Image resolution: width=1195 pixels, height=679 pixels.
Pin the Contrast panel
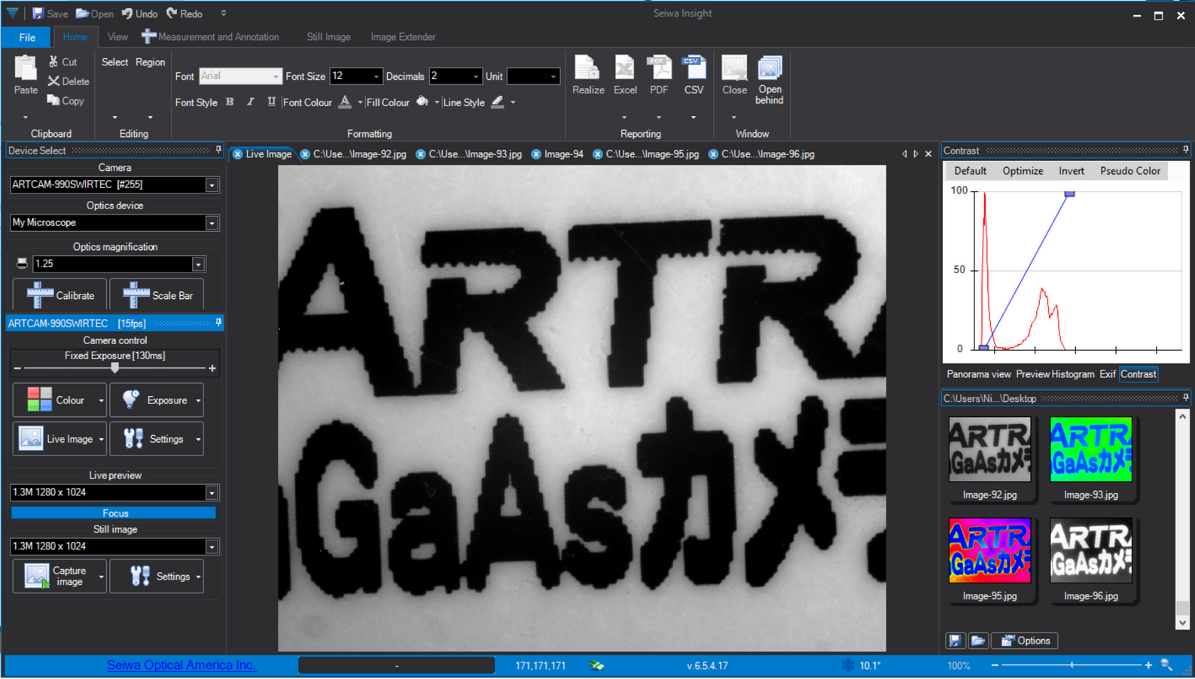1185,150
